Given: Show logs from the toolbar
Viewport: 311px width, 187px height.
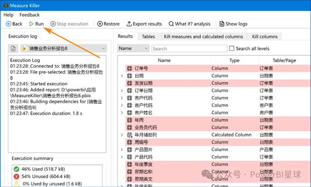Looking at the screenshot, I should (233, 24).
